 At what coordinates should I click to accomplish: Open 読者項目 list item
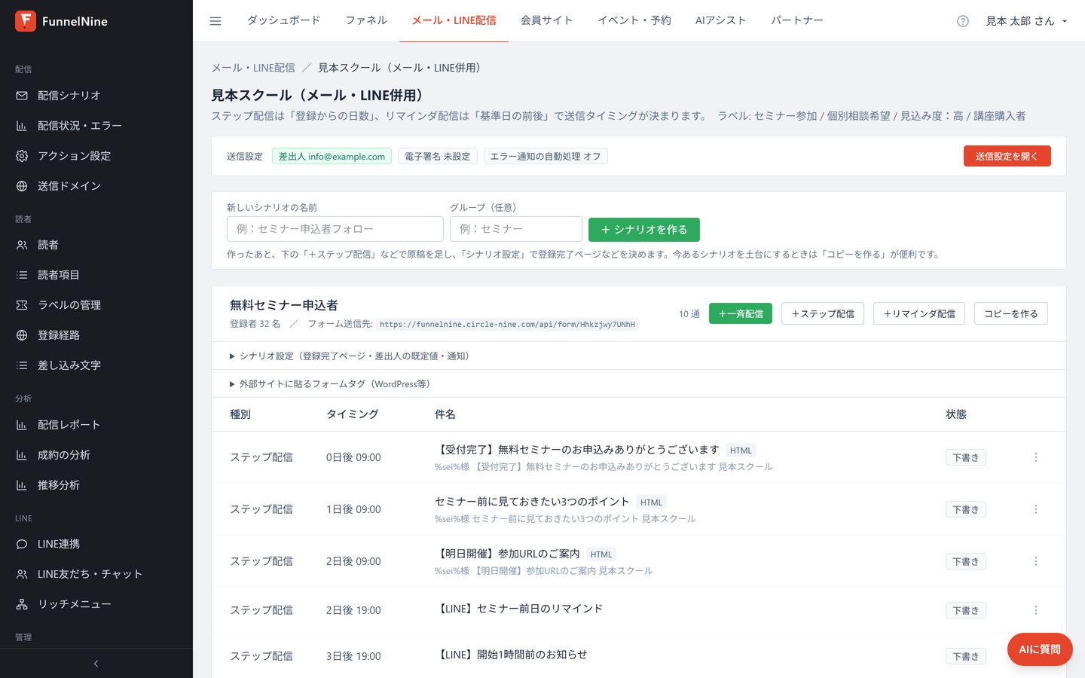coord(96,275)
